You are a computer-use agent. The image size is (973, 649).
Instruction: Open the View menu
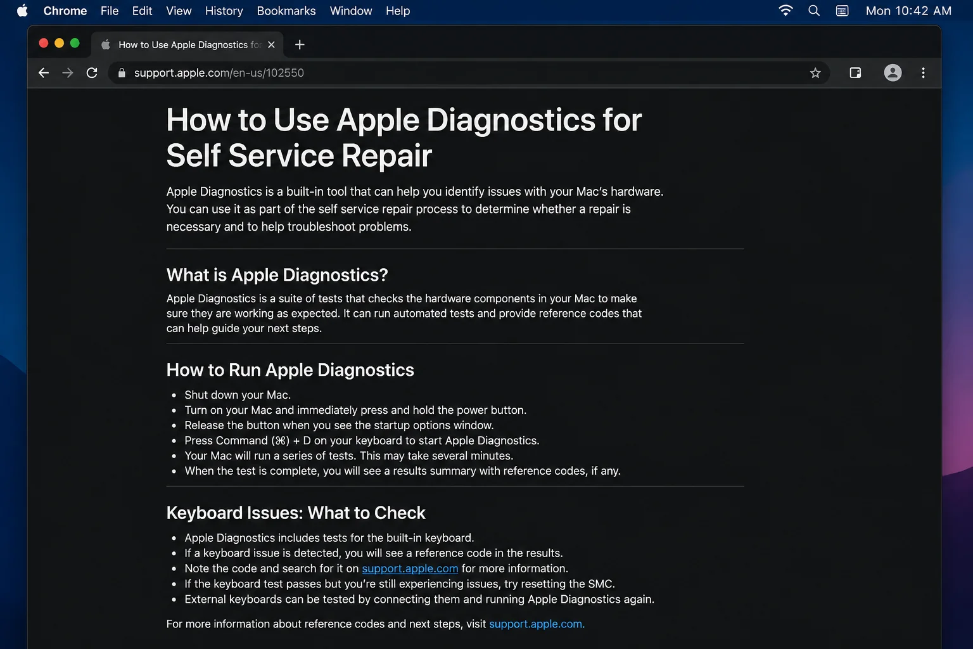tap(179, 11)
